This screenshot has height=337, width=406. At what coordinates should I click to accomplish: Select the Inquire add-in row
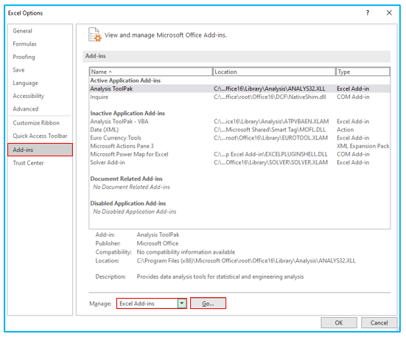click(x=239, y=97)
